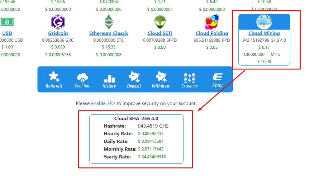Select Gridcoin value $ 0.00006758
Image resolution: width=319 pixels, height=176 pixels.
[x=58, y=55]
